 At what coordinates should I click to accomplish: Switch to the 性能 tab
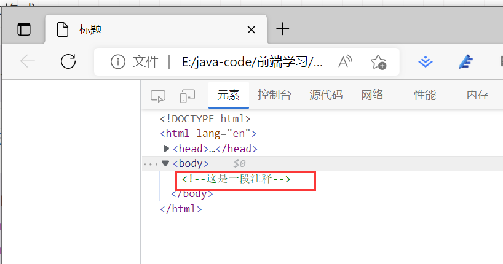click(x=425, y=95)
